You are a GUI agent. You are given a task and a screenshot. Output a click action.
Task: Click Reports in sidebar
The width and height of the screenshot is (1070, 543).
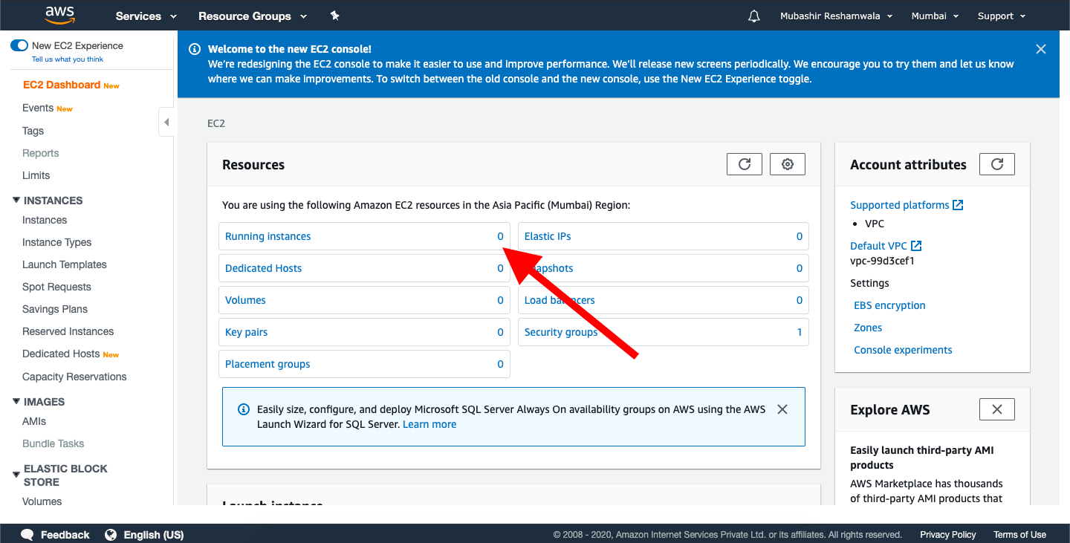[x=41, y=153]
